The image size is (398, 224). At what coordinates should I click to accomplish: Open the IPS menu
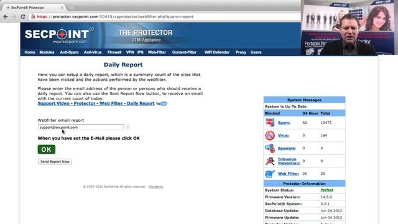coord(141,52)
